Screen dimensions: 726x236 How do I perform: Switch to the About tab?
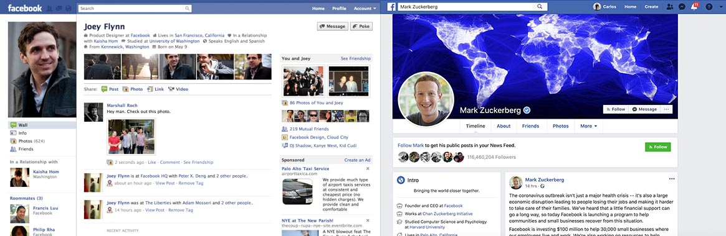(504, 126)
